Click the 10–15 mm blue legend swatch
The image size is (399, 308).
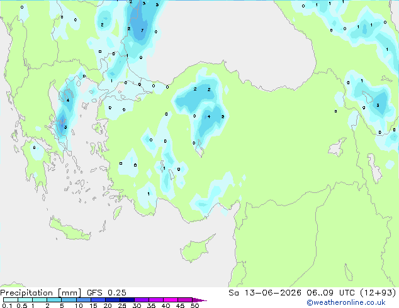point(84,300)
